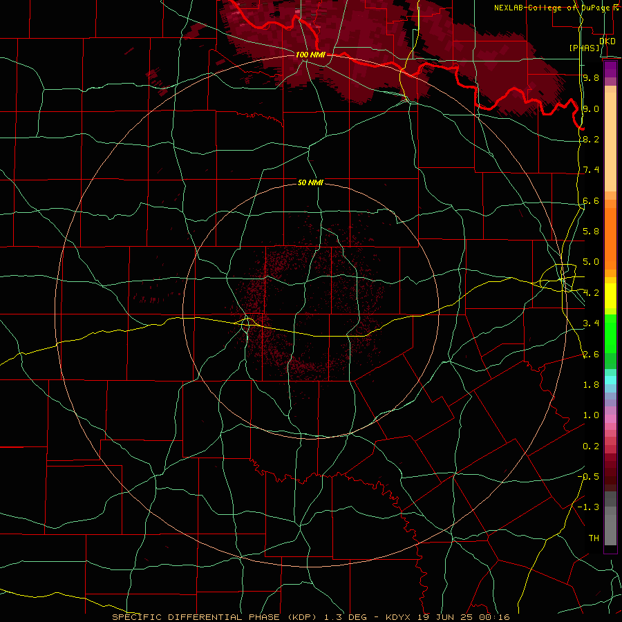Click the 6.6 value on the color scale
622x622 pixels.
[x=591, y=201]
